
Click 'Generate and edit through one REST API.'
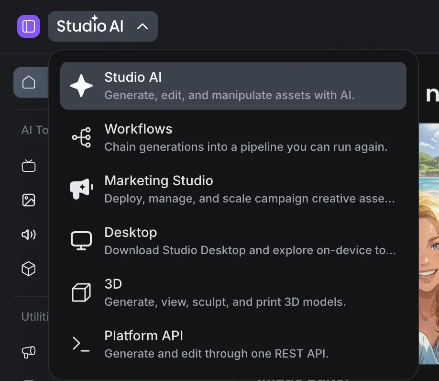coord(217,354)
